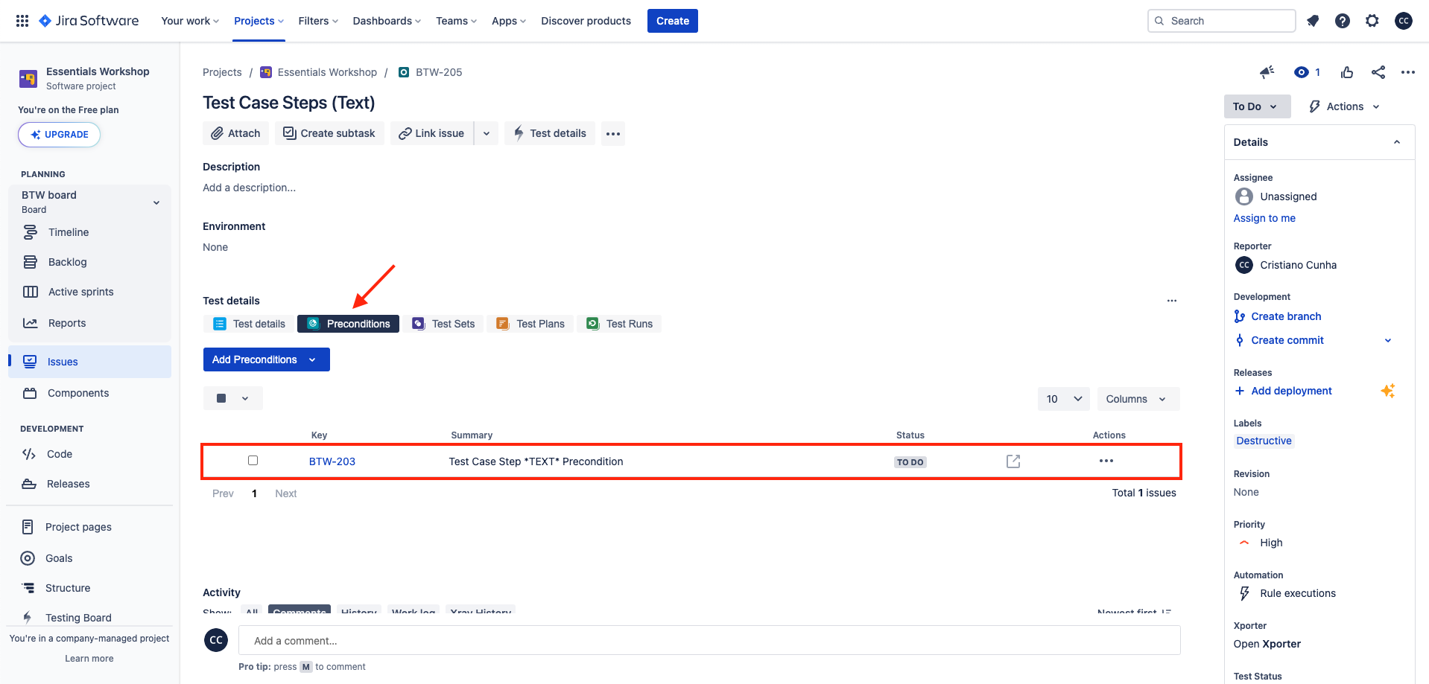The image size is (1429, 684).
Task: Click the BTW-205 issue type icon
Action: (404, 72)
